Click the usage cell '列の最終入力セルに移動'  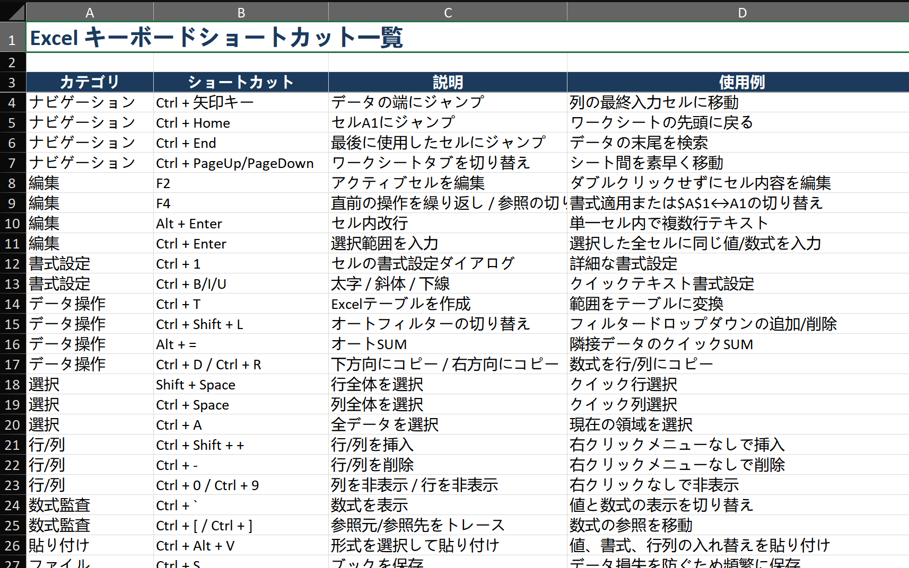[738, 103]
